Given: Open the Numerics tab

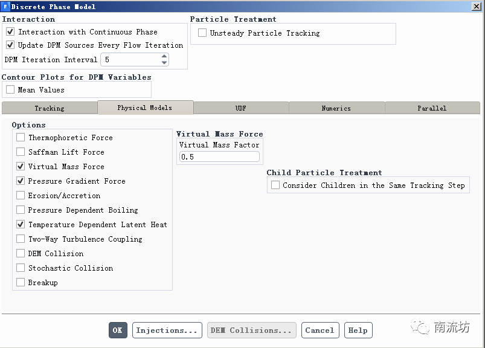Looking at the screenshot, I should click(336, 108).
